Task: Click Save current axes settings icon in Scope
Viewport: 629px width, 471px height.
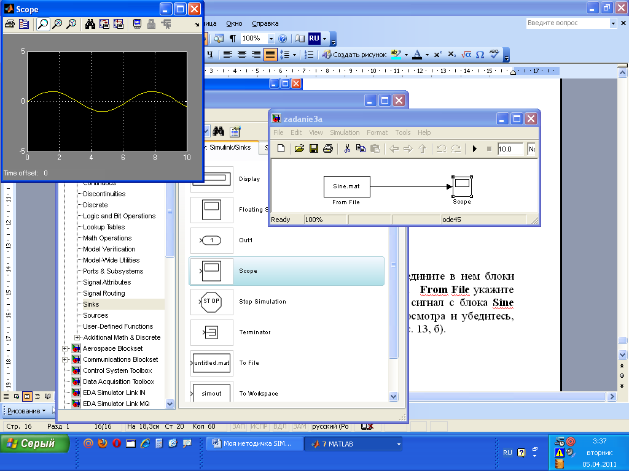Action: 104,24
